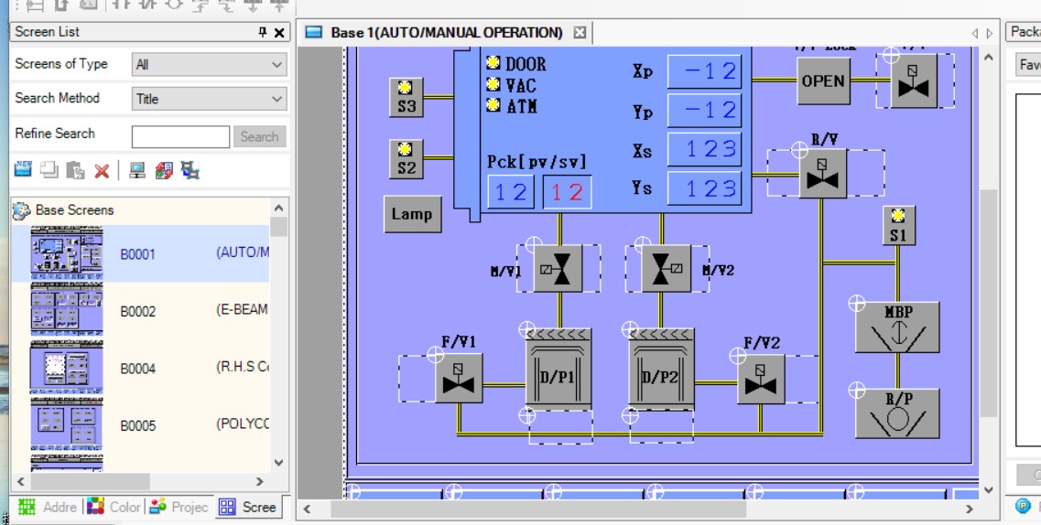This screenshot has height=525, width=1041.
Task: Click the R/V valve symbol
Action: tap(822, 174)
